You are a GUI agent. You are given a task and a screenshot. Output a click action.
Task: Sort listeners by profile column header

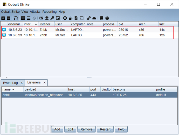[166, 89]
